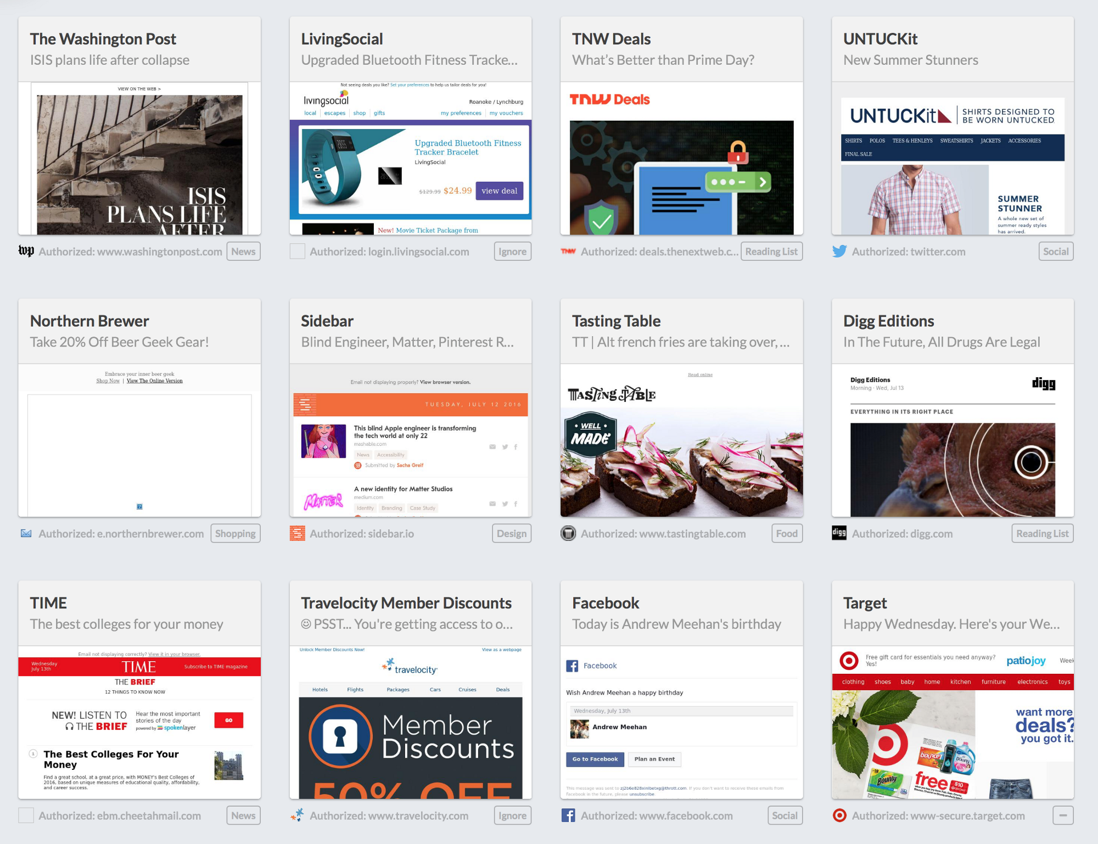Screen dimensions: 1098x844
Task: Click the dash category button on Target
Action: pyautogui.click(x=1063, y=815)
